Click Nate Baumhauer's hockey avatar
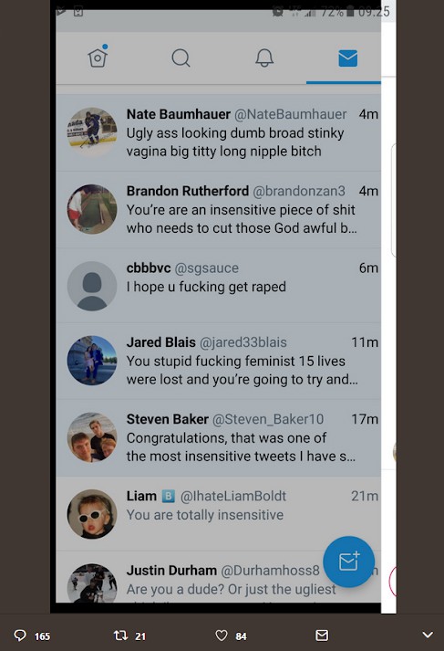This screenshot has width=444, height=651. coord(92,132)
